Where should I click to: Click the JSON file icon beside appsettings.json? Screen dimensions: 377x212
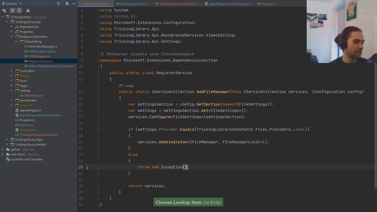coord(17,110)
